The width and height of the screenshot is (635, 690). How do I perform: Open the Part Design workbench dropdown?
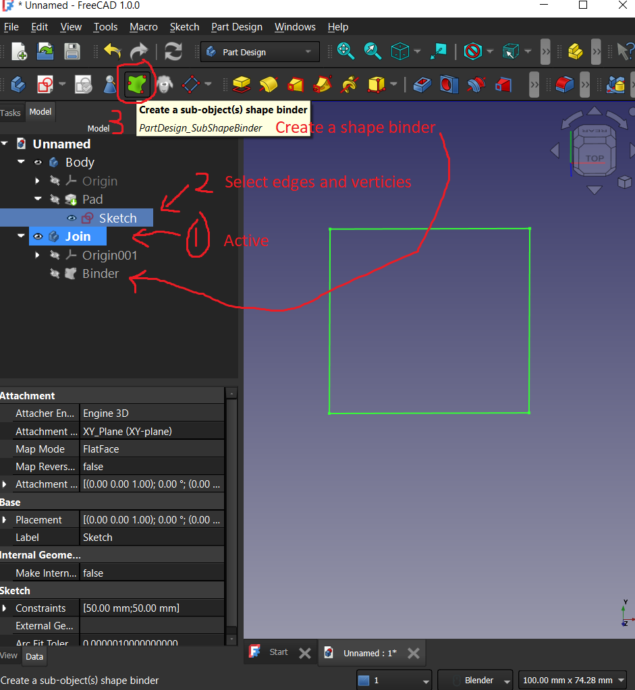click(259, 52)
